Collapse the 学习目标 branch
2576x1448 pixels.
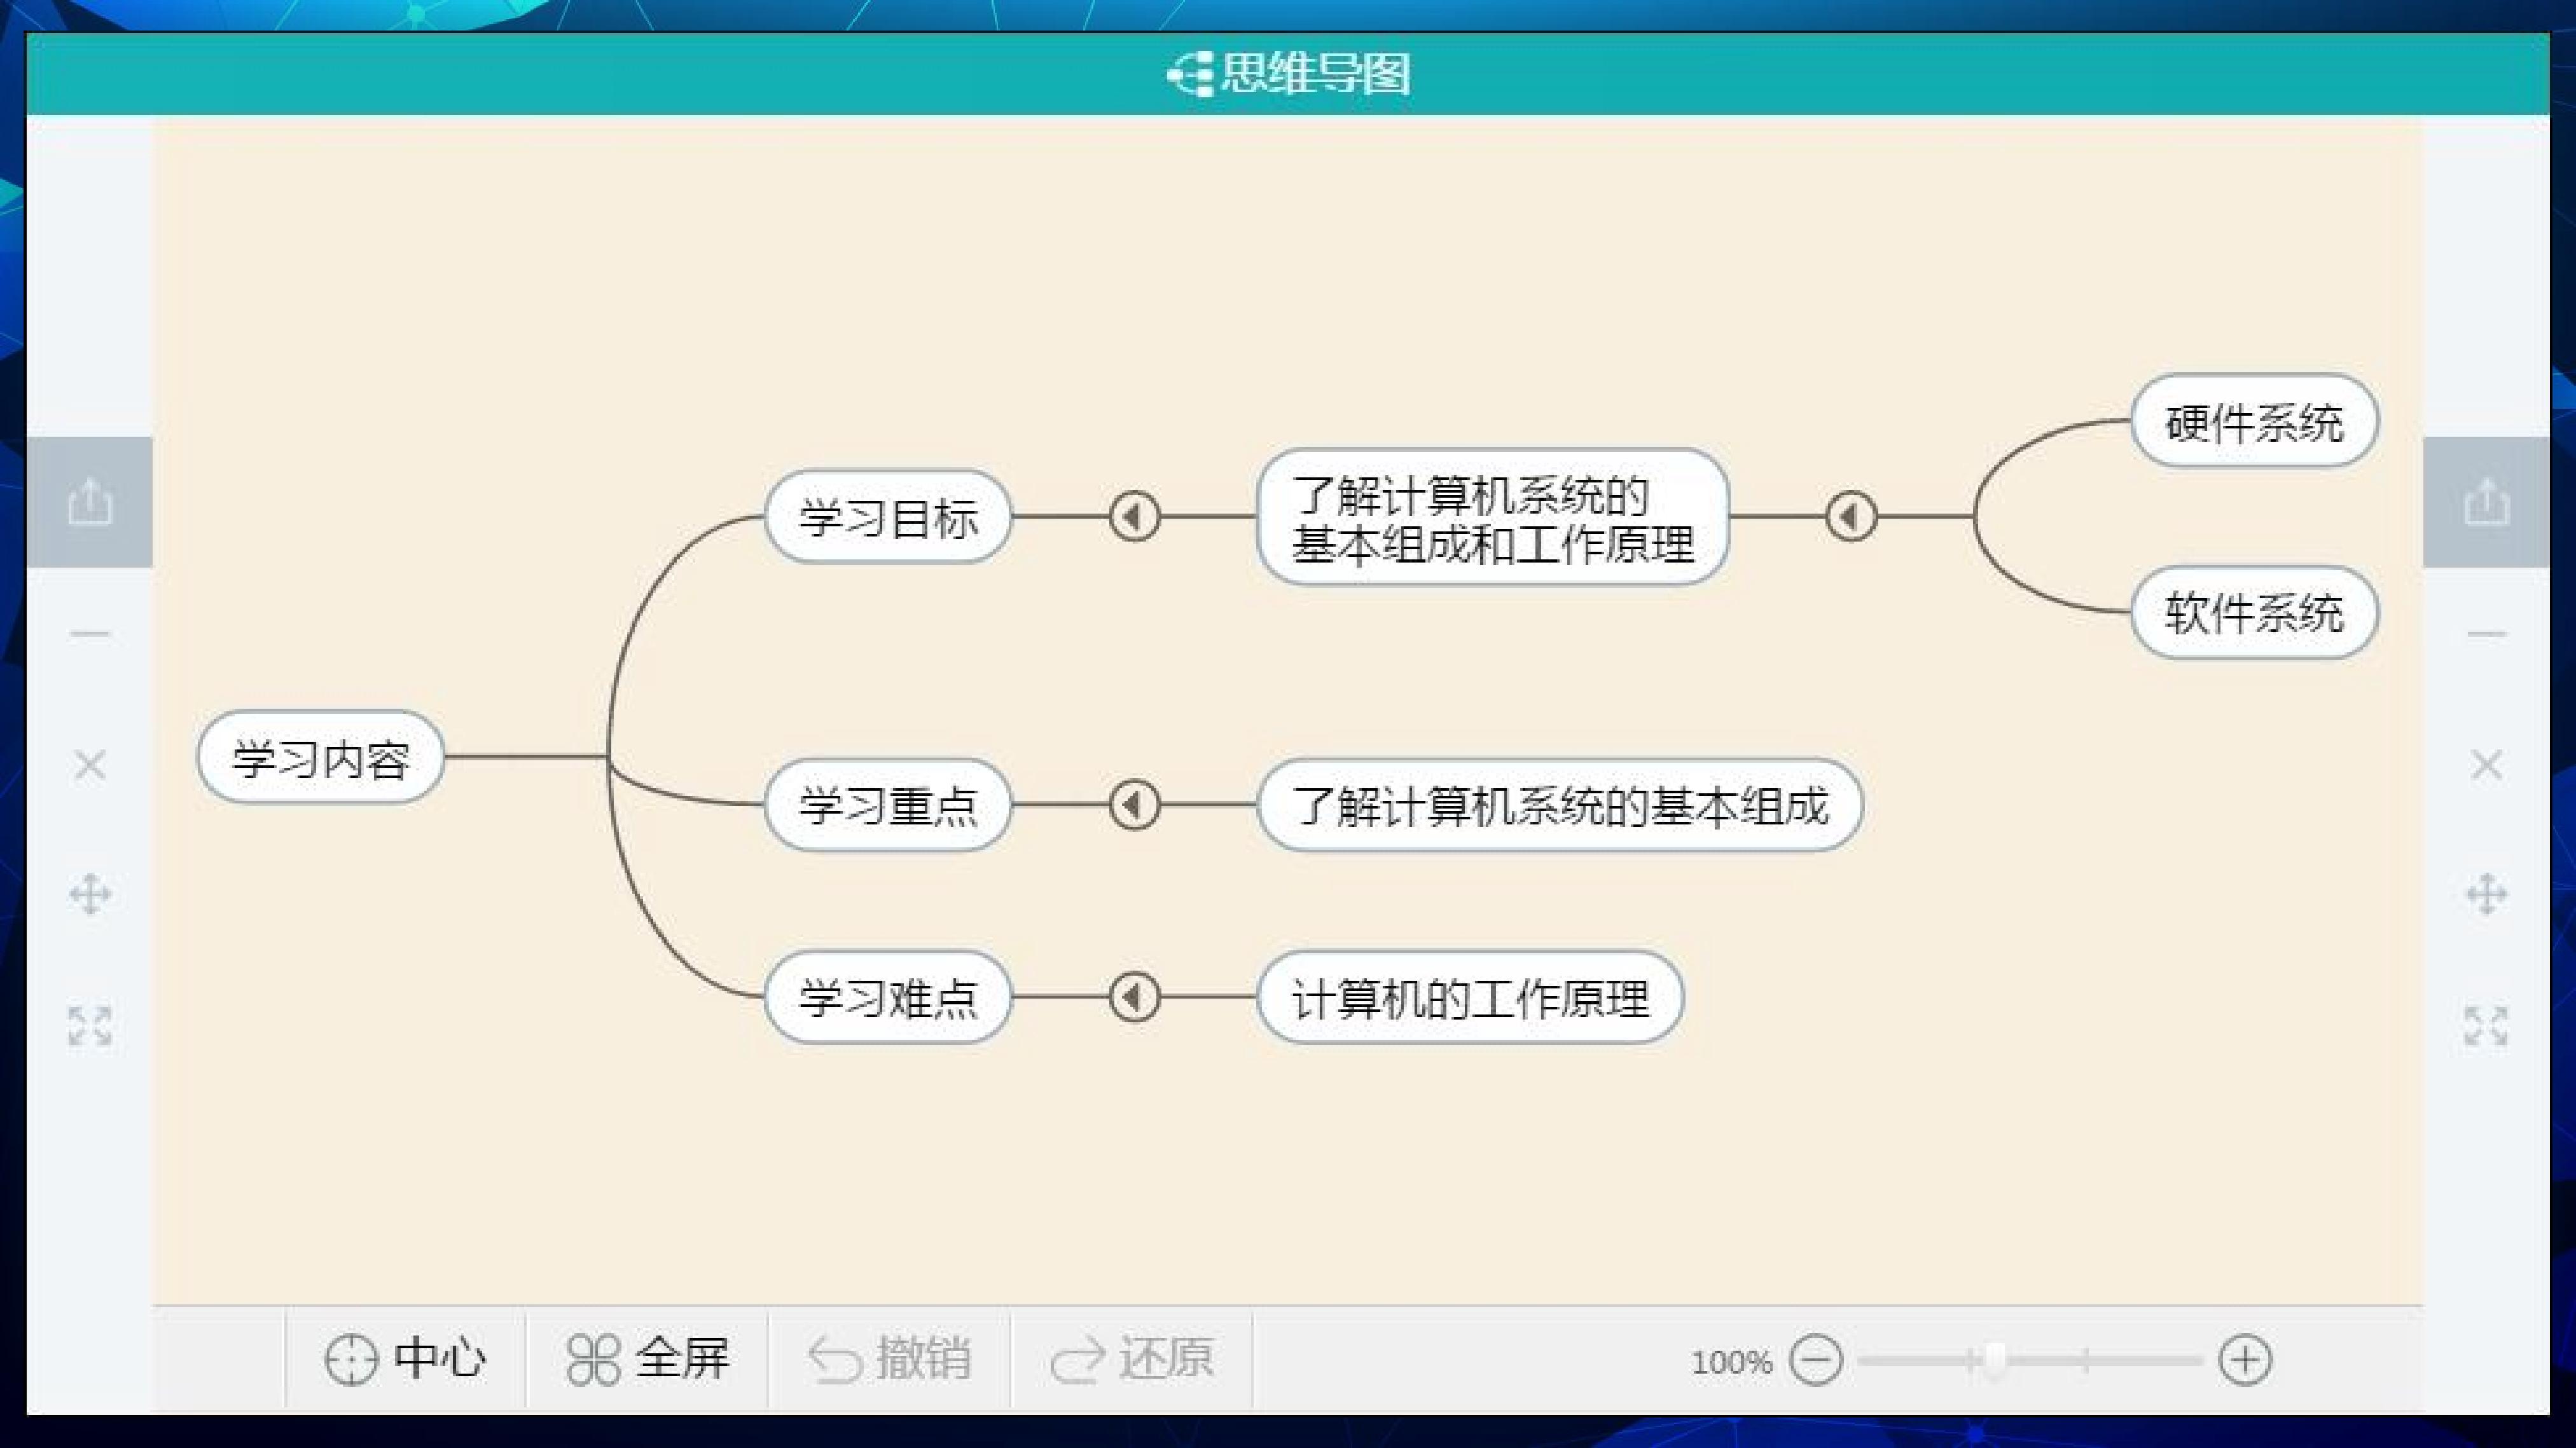1134,517
